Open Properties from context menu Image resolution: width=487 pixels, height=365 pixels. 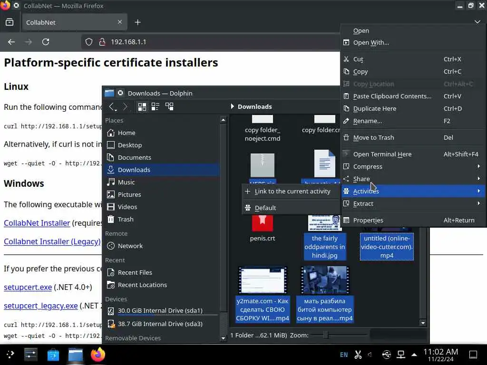413,221
